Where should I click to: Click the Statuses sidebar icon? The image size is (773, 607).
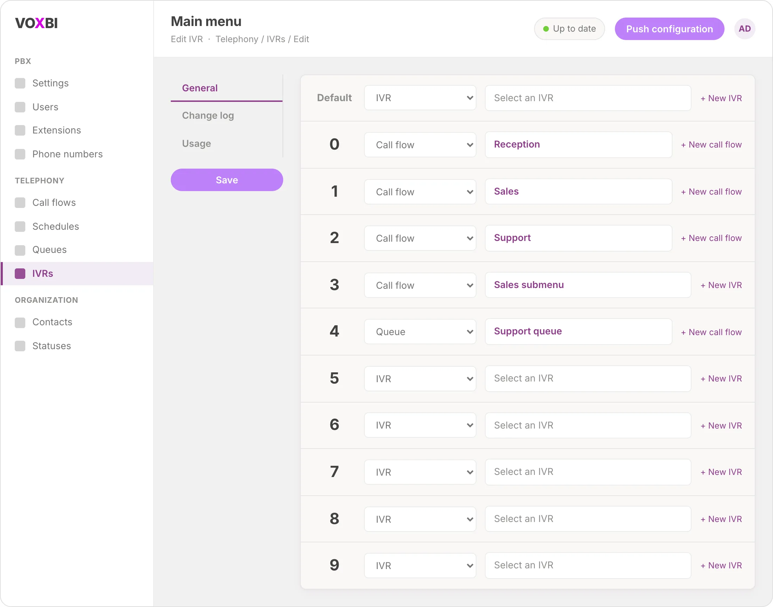(x=20, y=346)
